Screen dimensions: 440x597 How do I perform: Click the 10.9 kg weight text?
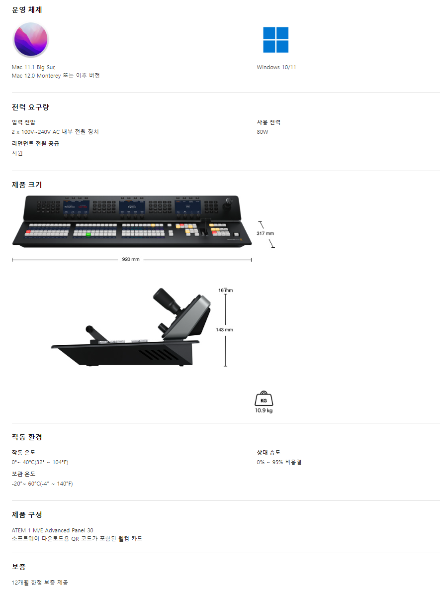coord(264,410)
